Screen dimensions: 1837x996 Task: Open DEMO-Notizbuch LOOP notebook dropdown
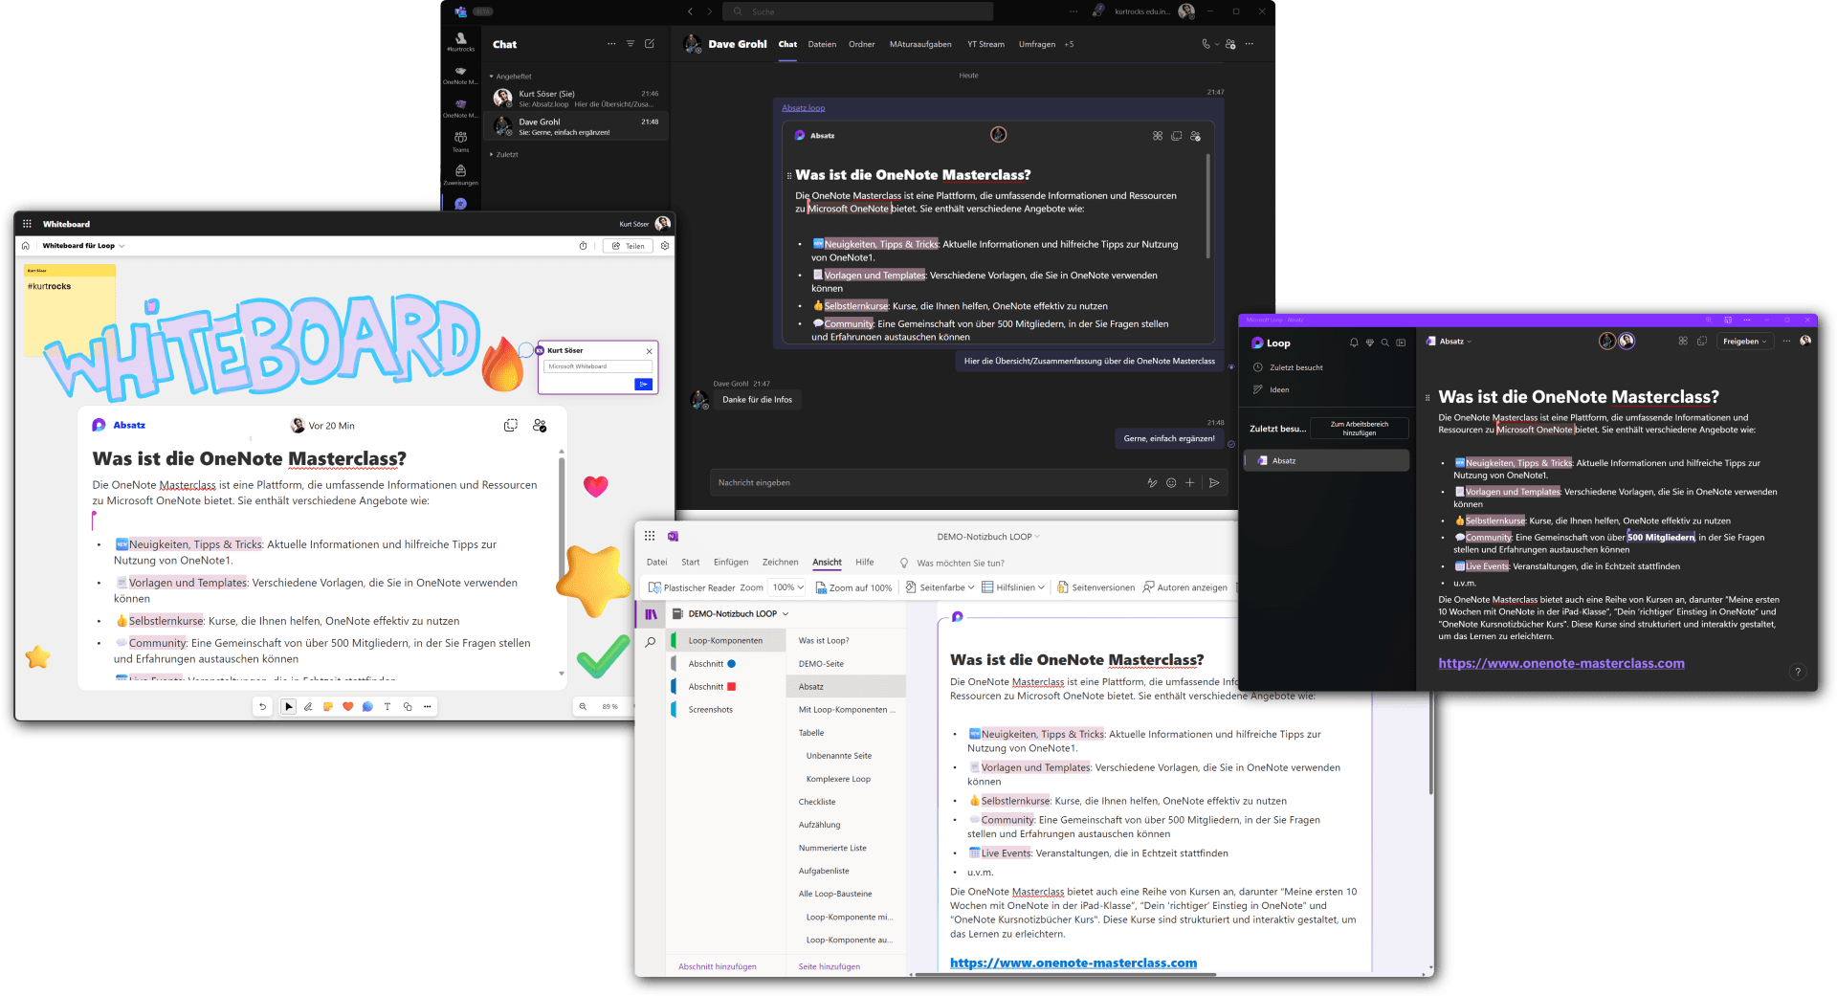786,614
